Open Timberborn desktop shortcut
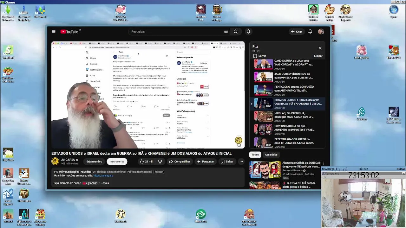Image resolution: width=406 pixels, height=228 pixels. pos(24,196)
